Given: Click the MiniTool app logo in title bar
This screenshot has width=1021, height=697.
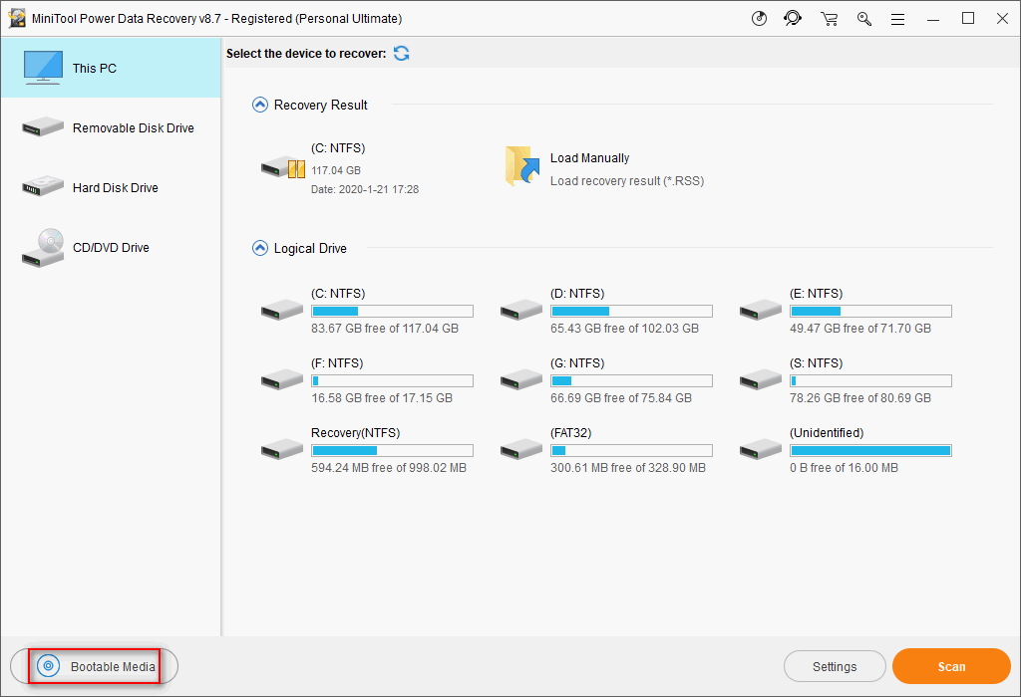Looking at the screenshot, I should click(x=17, y=19).
